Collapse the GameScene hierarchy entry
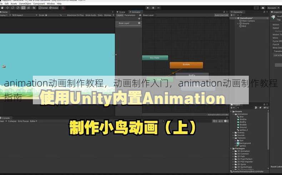 (236, 18)
